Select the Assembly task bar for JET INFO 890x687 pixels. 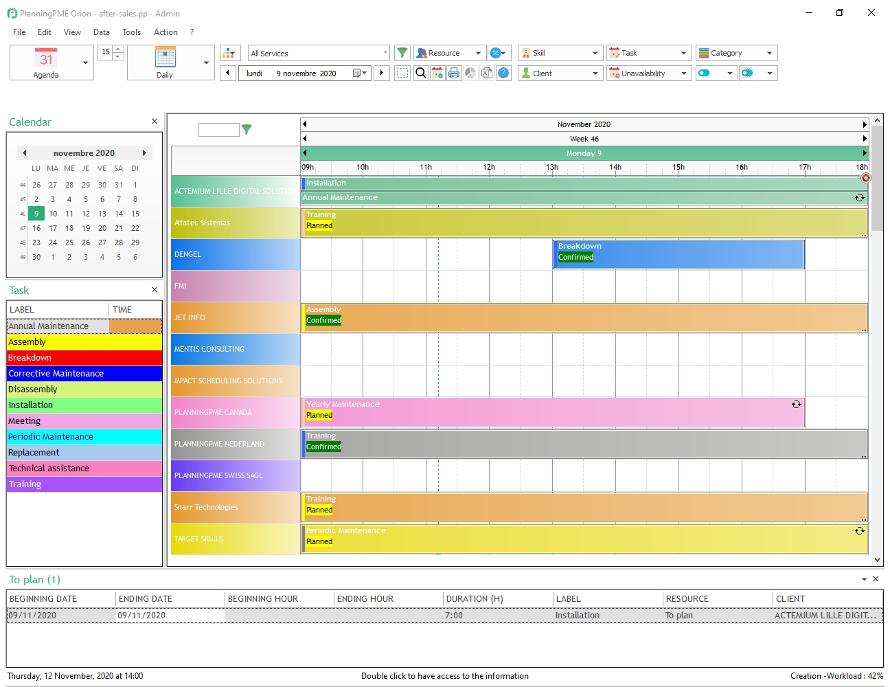click(x=584, y=317)
